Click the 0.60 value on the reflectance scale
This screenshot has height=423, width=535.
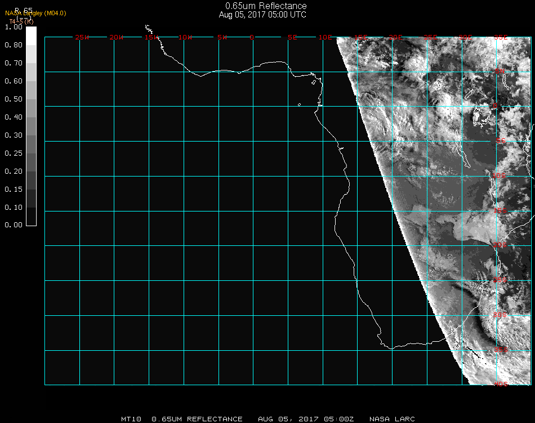coord(14,81)
